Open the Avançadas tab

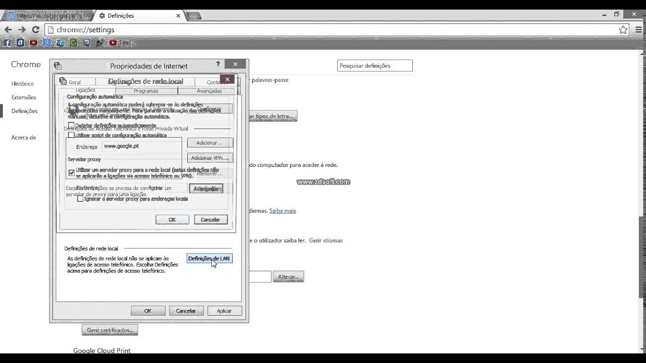pyautogui.click(x=209, y=91)
